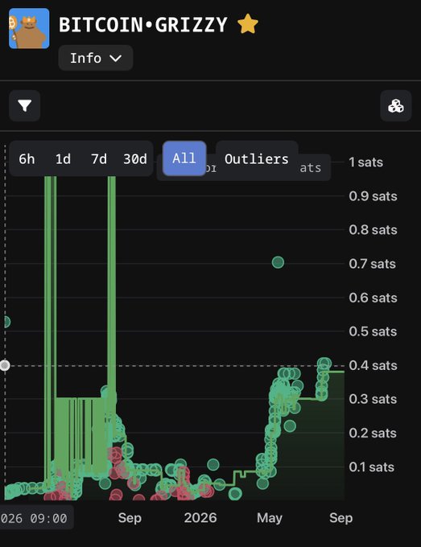
Task: Open the chart filter funnel icon
Action: [x=25, y=105]
